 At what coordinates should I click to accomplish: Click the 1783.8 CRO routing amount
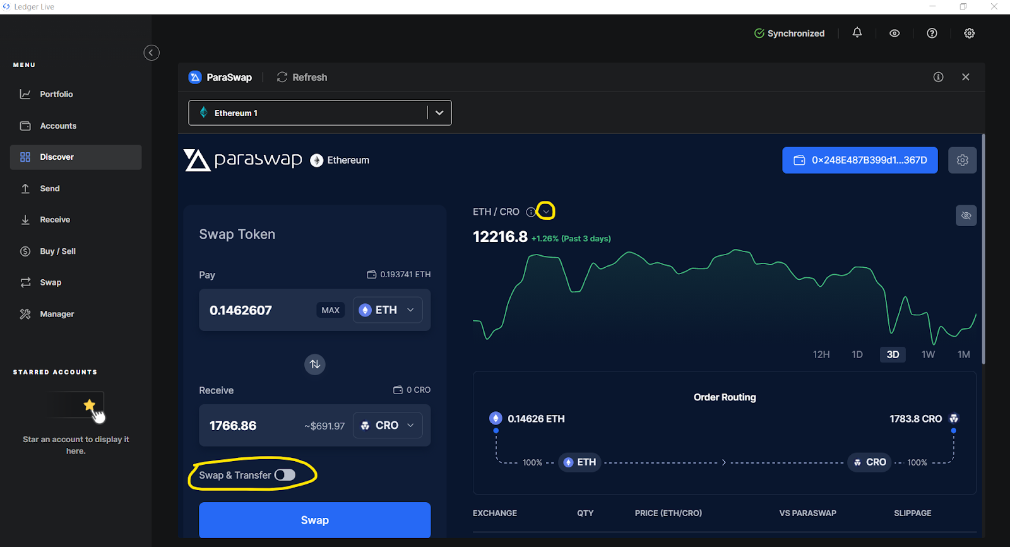click(916, 419)
